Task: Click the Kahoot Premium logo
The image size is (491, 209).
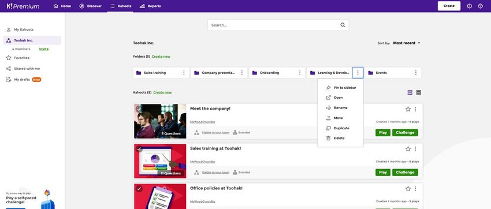Action: 23,6
